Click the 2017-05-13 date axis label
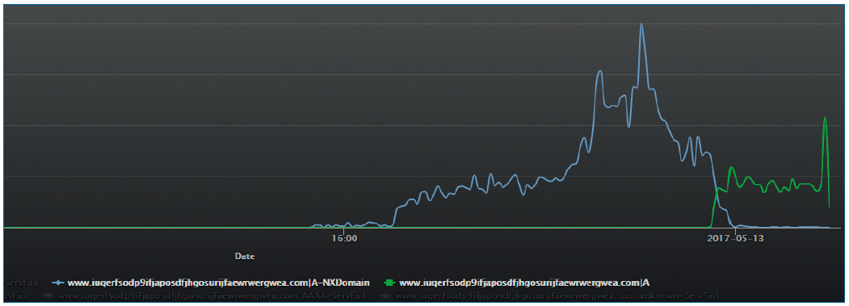Viewport: 849px width, 306px height. tap(735, 238)
